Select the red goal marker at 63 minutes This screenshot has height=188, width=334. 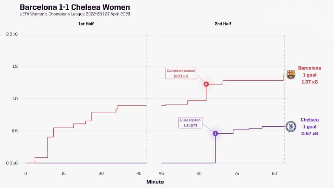206,84
